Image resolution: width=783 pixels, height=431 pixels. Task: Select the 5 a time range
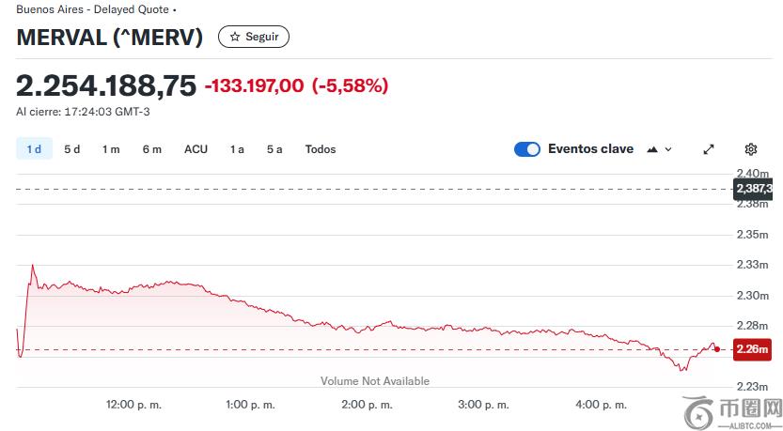point(274,149)
